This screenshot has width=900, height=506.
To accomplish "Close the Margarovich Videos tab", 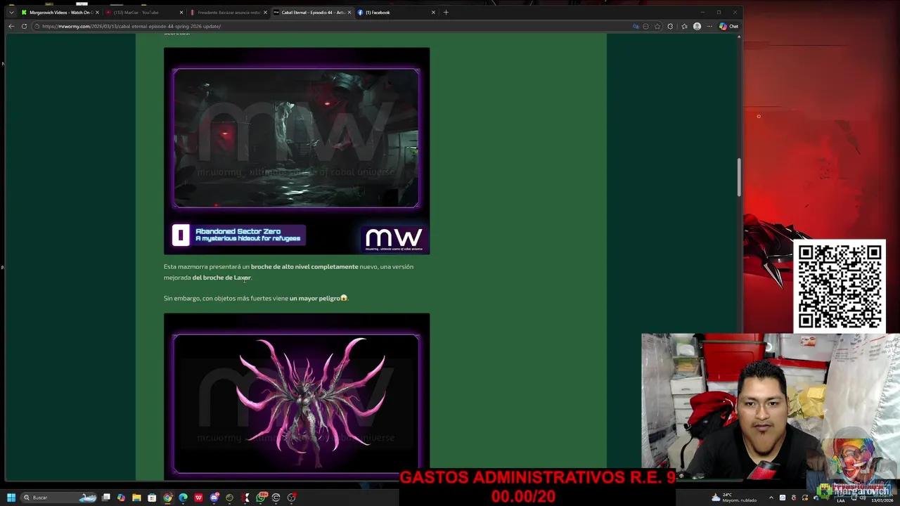I will (97, 12).
